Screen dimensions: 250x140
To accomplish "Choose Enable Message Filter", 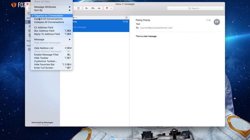I will (52, 54).
